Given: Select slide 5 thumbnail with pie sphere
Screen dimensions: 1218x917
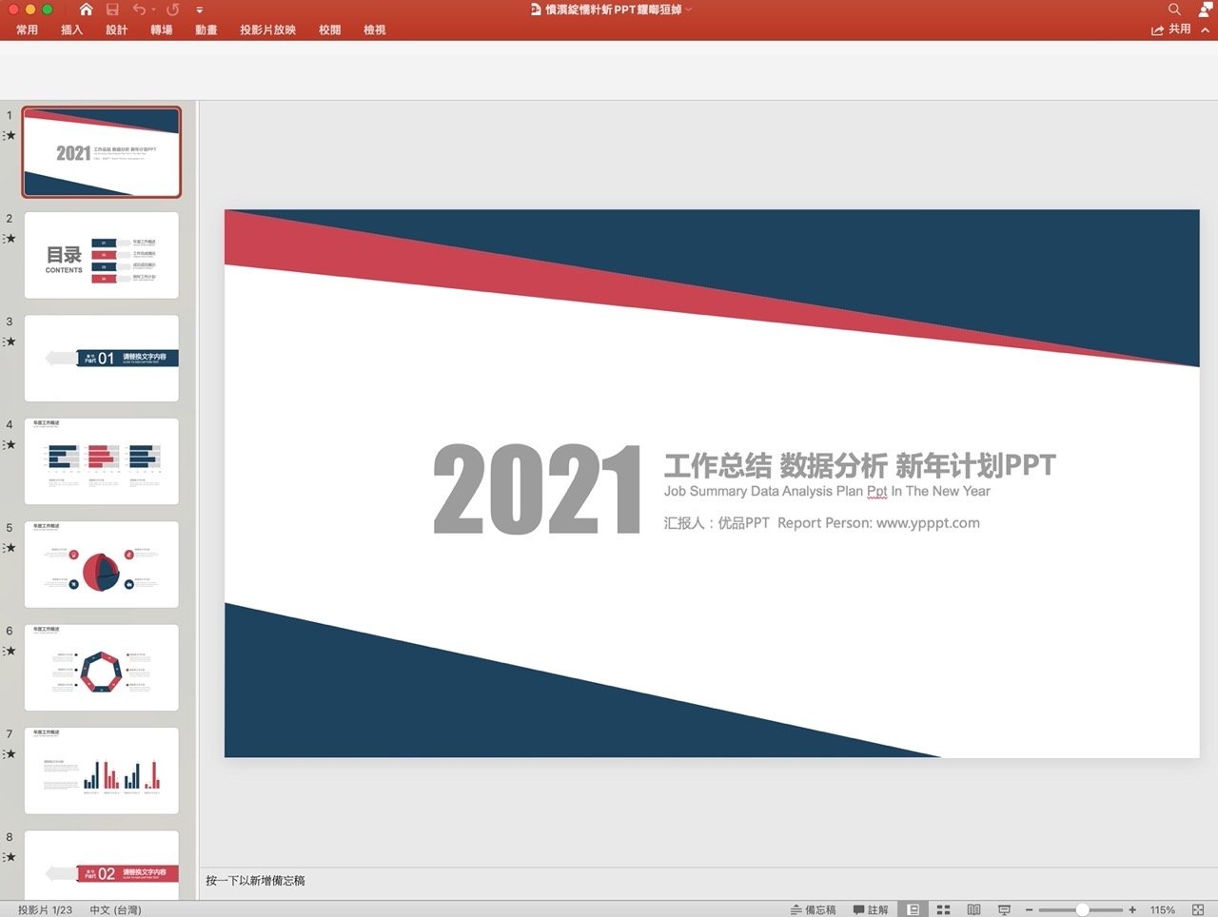Looking at the screenshot, I should (x=101, y=565).
